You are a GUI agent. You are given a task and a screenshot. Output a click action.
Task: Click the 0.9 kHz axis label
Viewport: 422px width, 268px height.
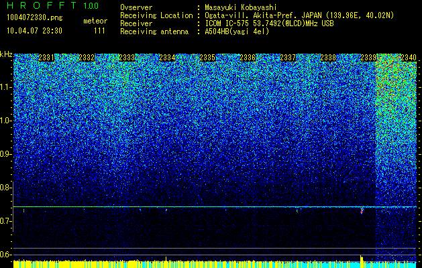click(6, 154)
